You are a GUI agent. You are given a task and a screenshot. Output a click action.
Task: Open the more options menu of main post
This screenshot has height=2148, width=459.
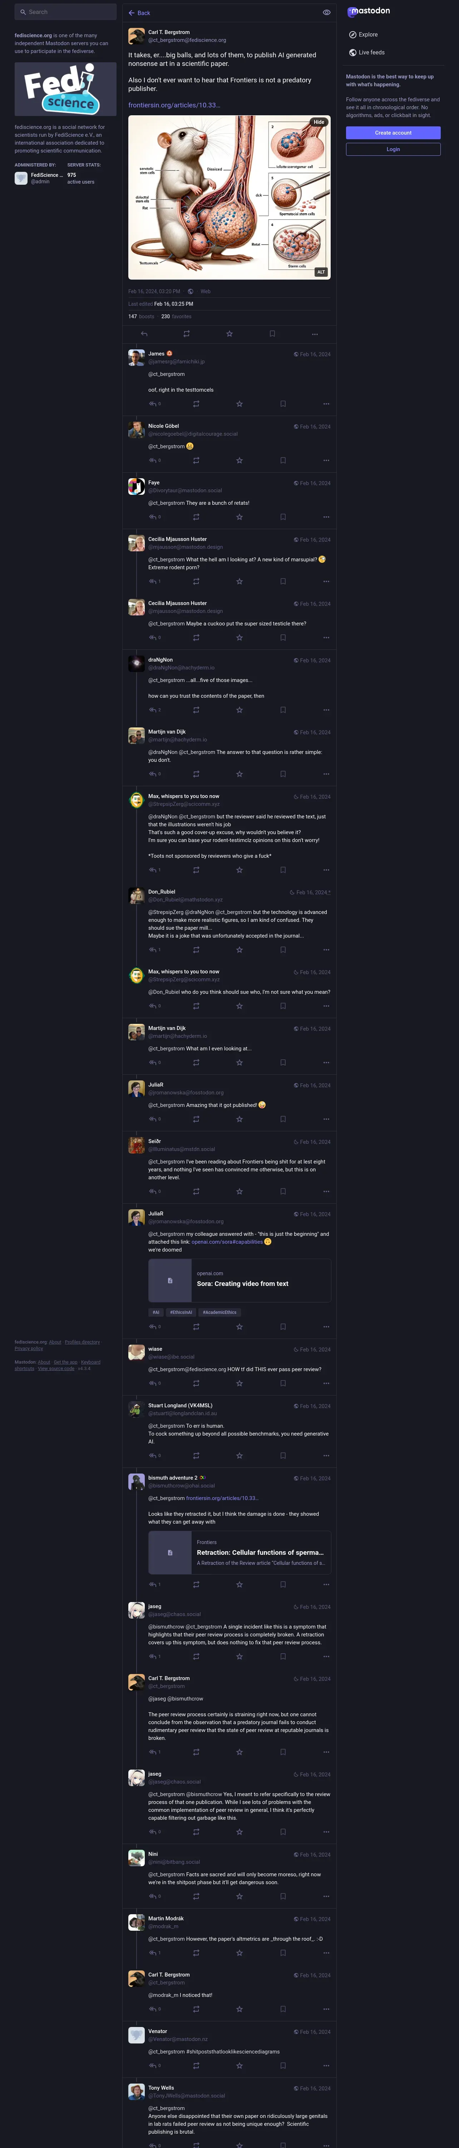tap(315, 334)
